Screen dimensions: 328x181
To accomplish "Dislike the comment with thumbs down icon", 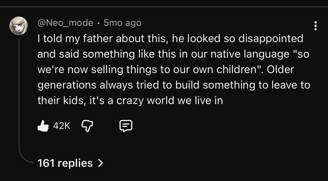I will click(x=87, y=126).
